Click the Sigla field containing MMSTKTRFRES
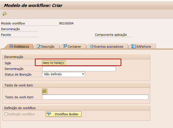The image size is (173, 128). pyautogui.click(x=54, y=63)
